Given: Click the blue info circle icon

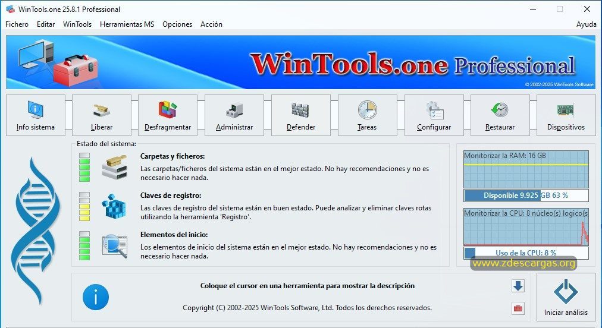Looking at the screenshot, I should tap(96, 297).
